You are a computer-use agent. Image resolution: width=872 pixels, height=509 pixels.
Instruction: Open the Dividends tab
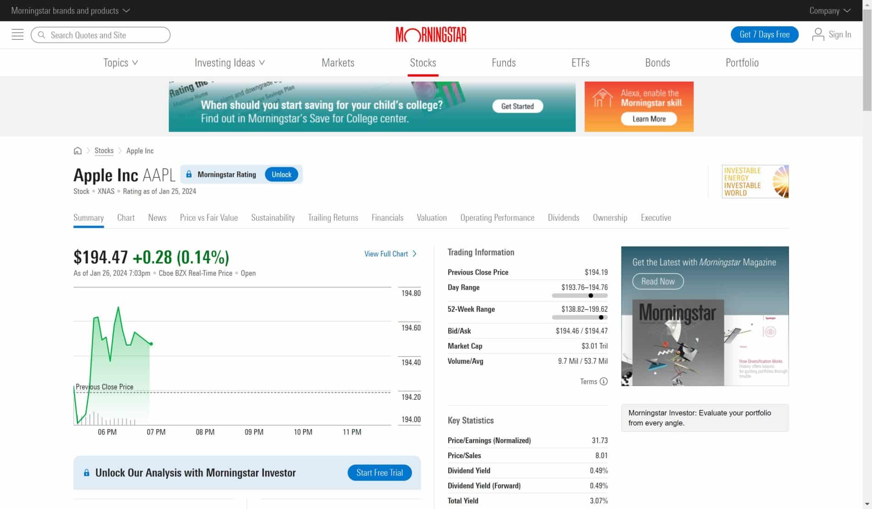pos(563,218)
